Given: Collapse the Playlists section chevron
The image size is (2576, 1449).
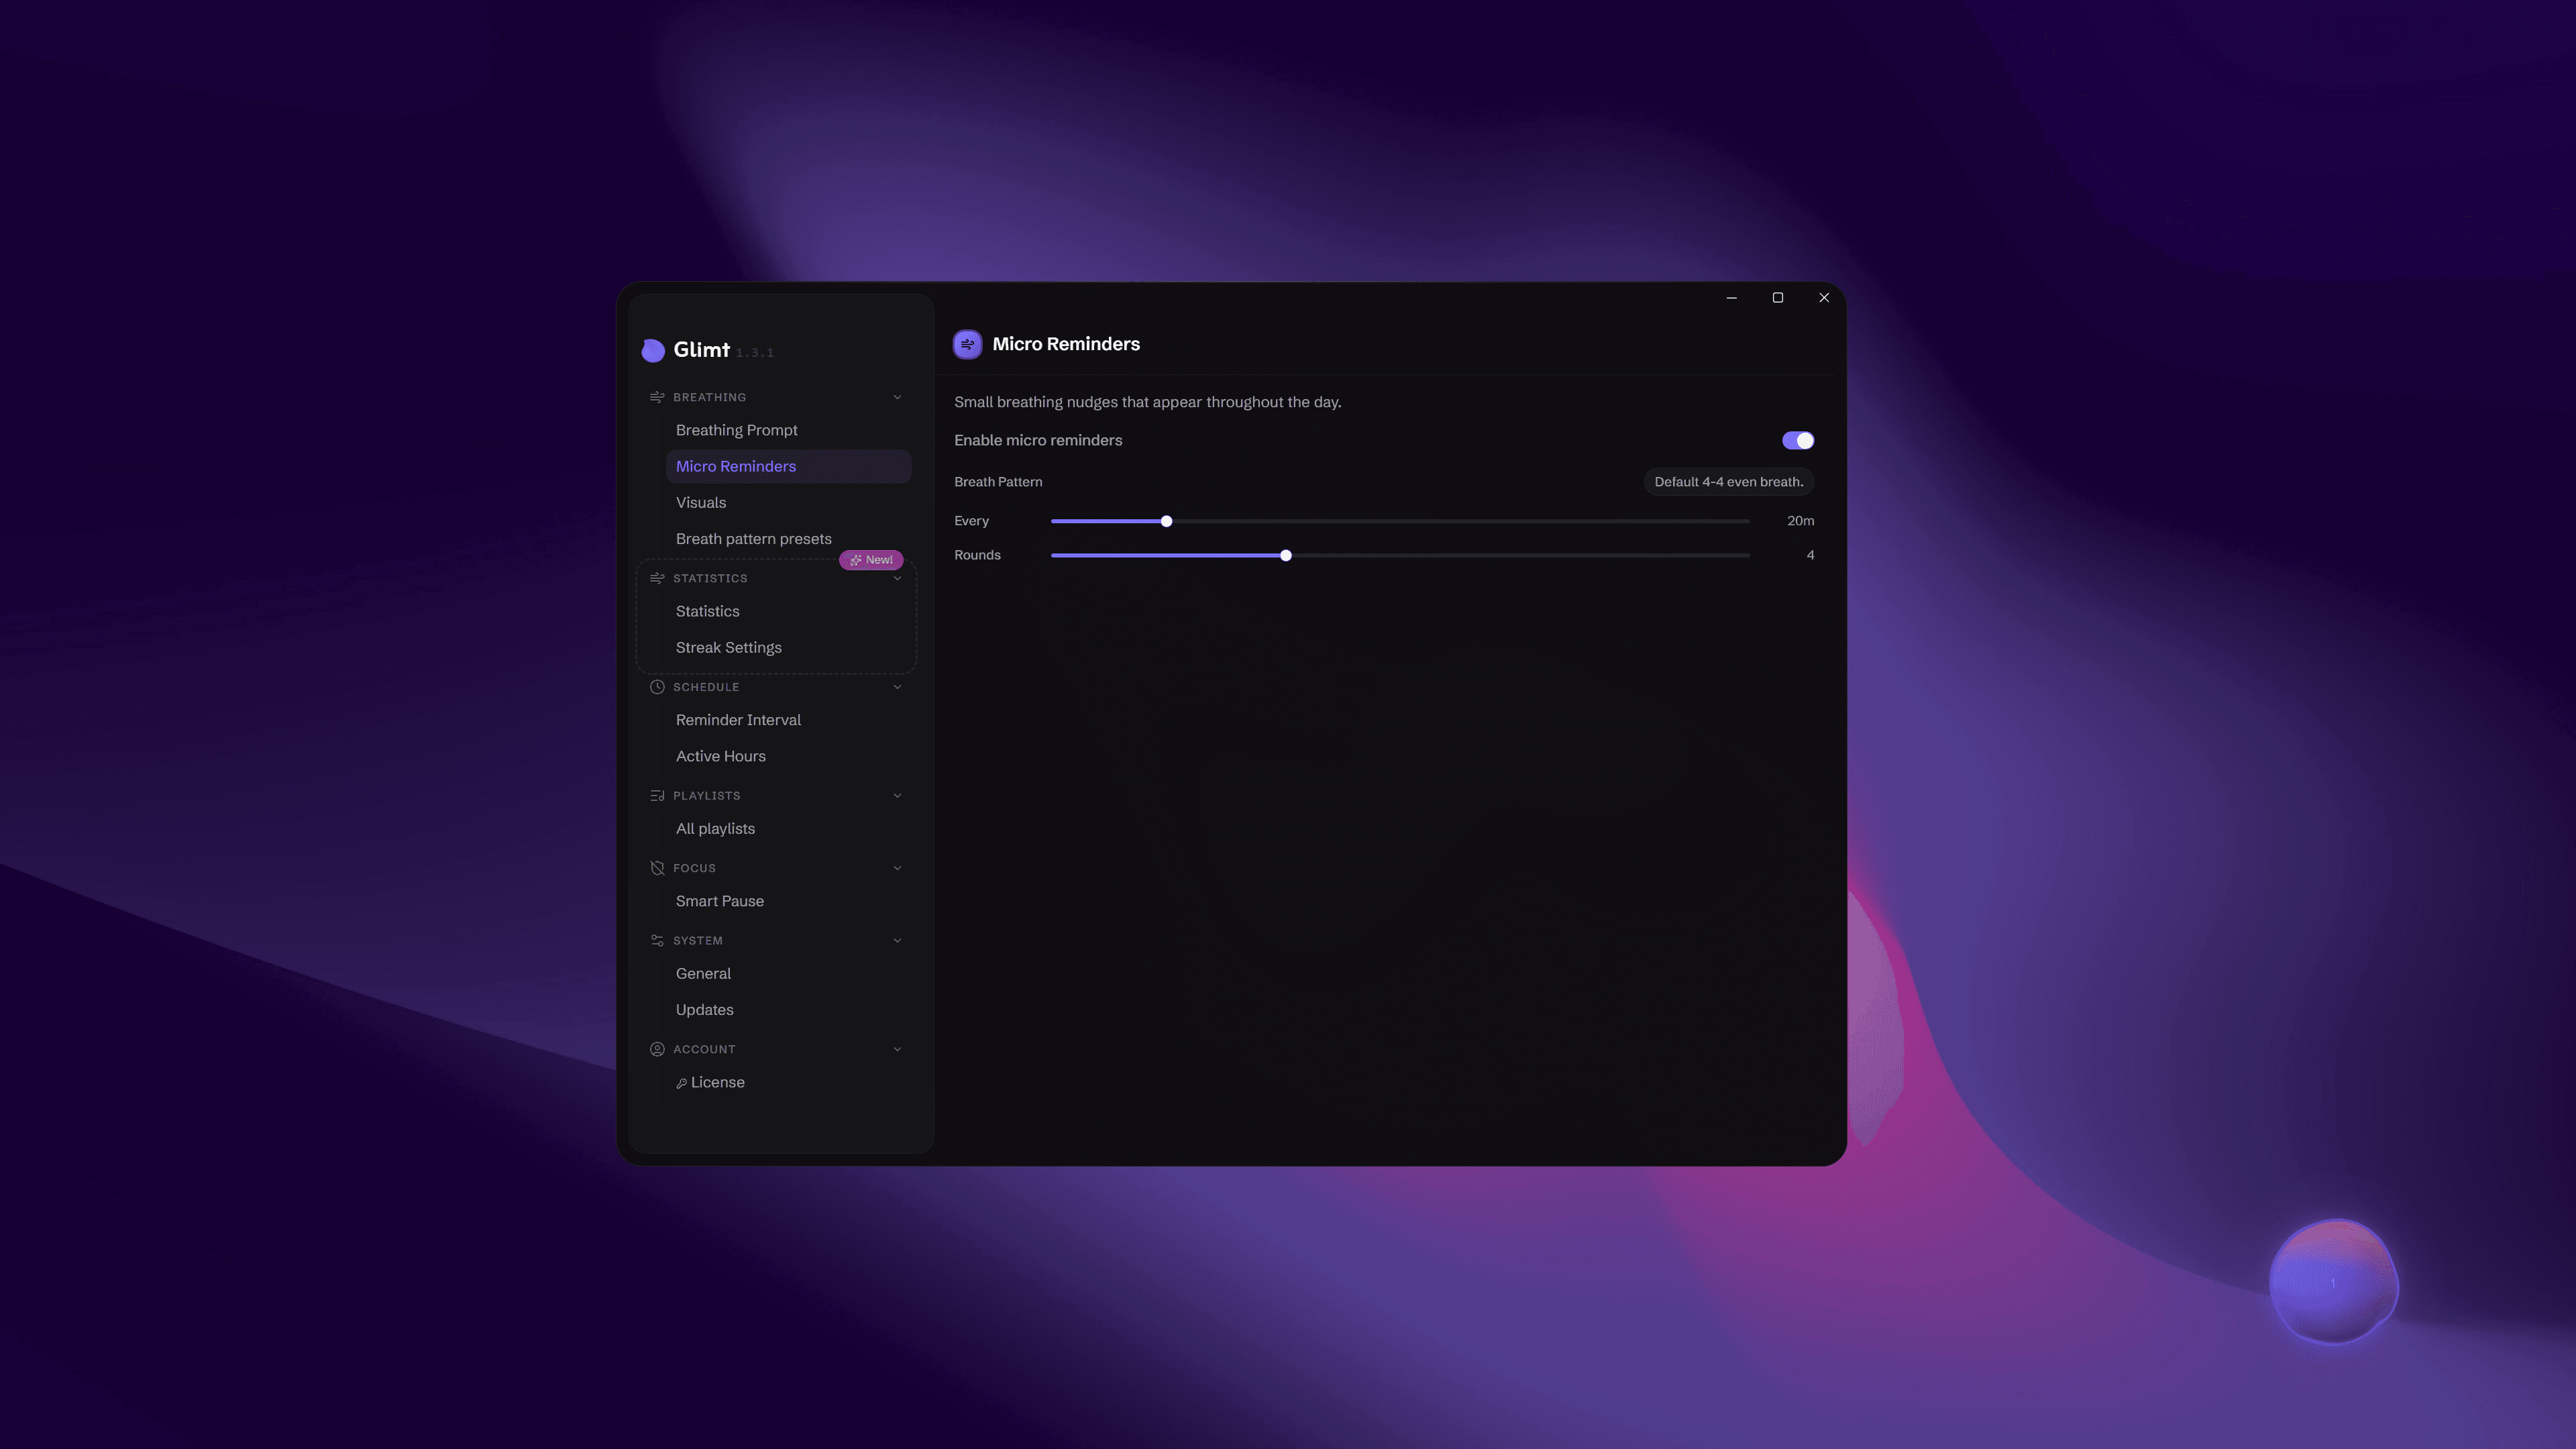Looking at the screenshot, I should click(x=897, y=796).
